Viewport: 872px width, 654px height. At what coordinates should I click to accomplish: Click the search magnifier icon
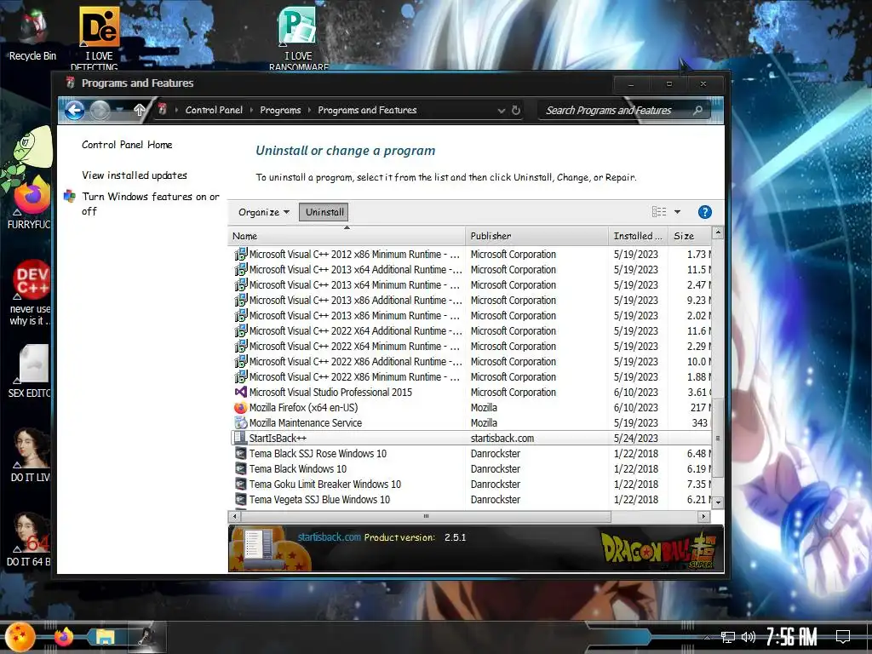[697, 110]
